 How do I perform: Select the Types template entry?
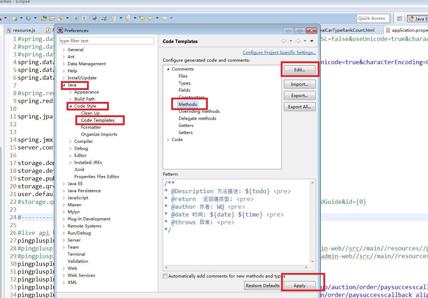coord(185,83)
